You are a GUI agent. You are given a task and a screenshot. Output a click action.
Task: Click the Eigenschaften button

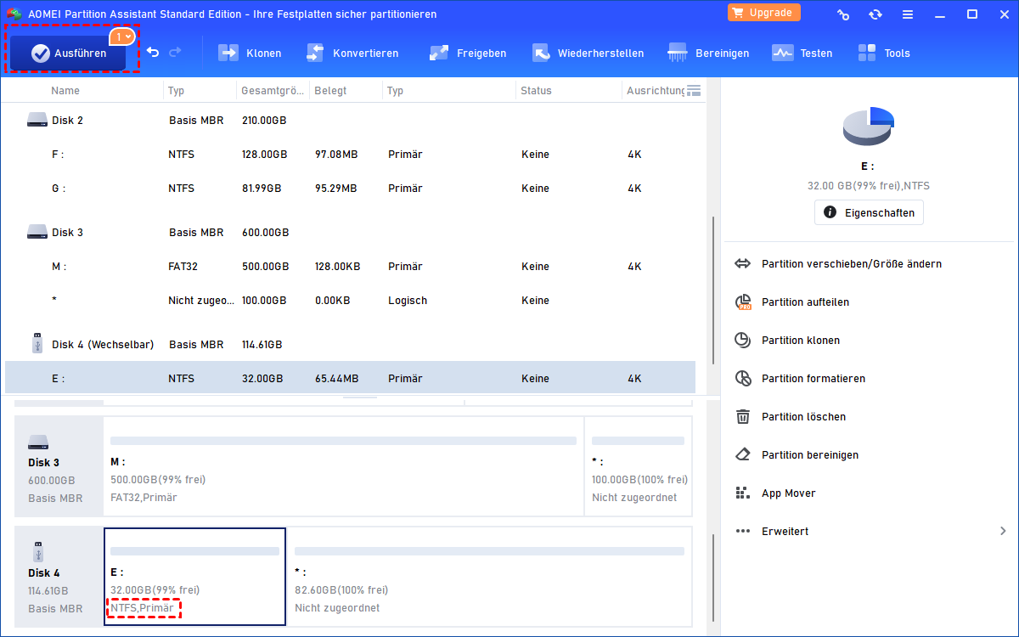869,212
